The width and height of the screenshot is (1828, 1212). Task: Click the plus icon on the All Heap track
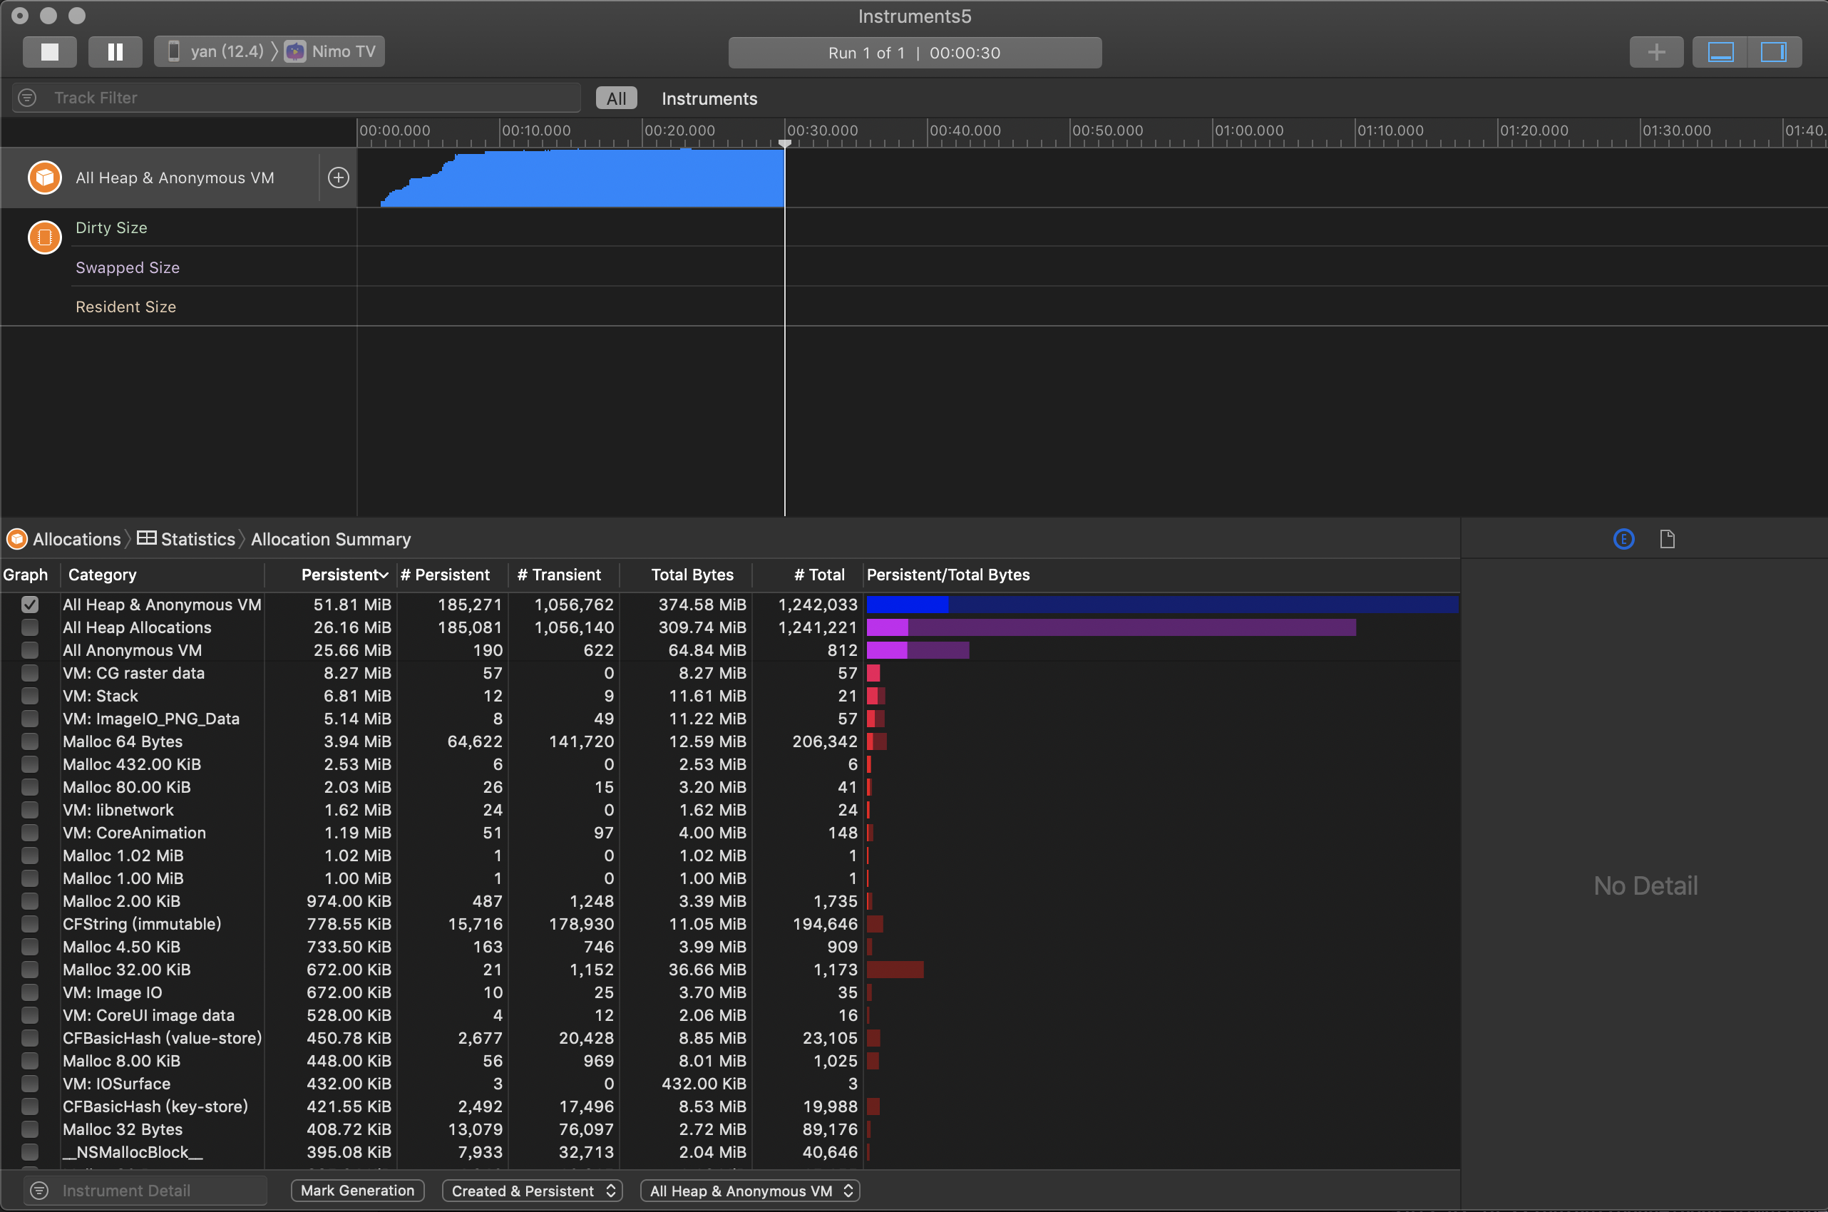(x=339, y=178)
